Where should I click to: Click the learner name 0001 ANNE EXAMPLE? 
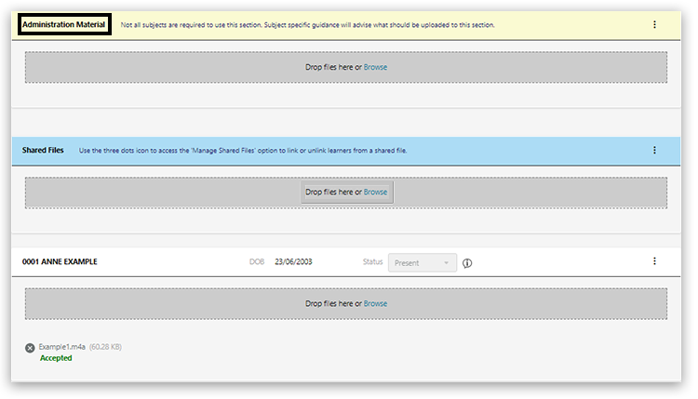(x=60, y=262)
